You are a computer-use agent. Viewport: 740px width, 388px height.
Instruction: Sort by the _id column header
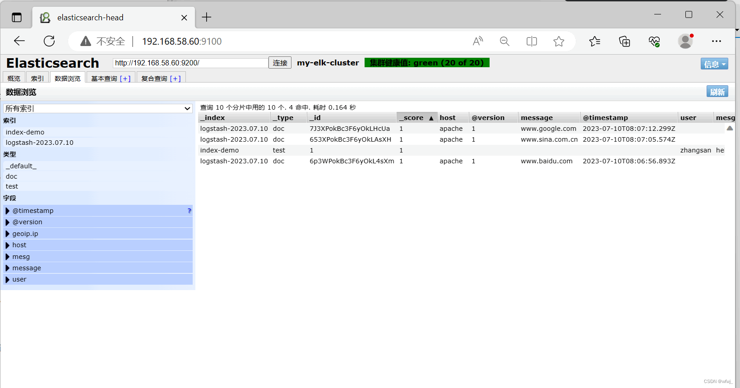(352, 118)
